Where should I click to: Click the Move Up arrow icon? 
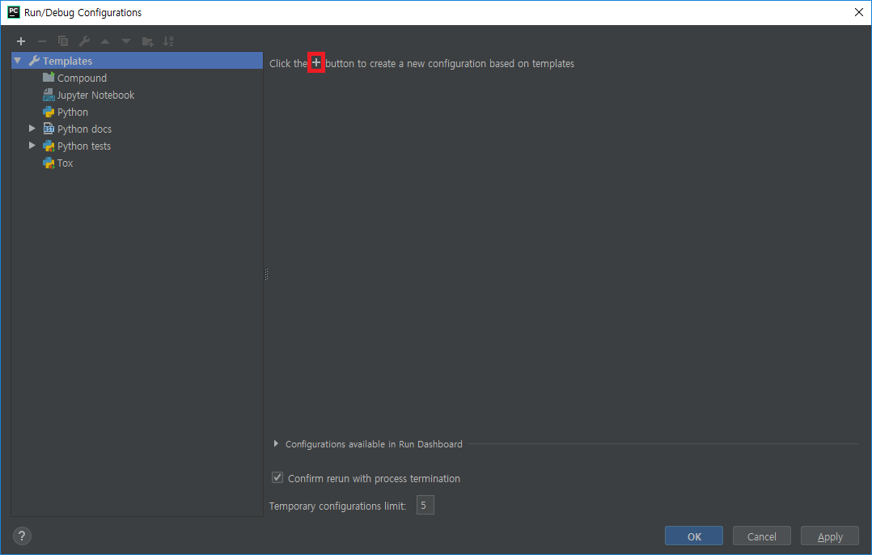[x=105, y=41]
